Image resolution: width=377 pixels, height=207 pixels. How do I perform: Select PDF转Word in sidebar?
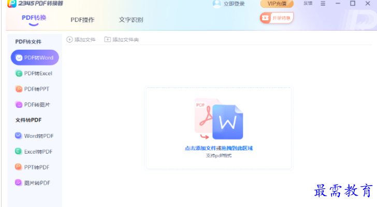(35, 58)
